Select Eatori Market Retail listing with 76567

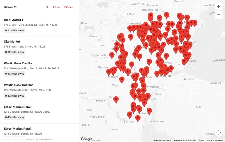(39, 113)
